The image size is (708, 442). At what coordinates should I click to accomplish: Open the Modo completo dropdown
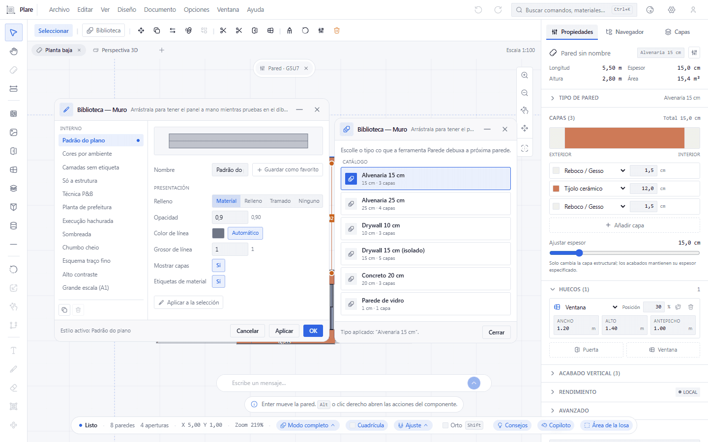tap(308, 425)
